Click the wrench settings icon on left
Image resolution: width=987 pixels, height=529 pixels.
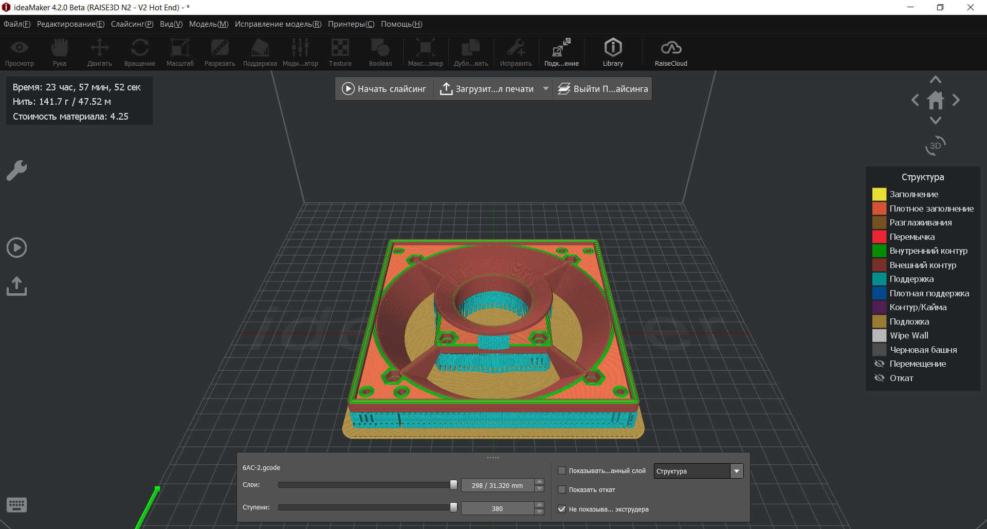tap(16, 171)
